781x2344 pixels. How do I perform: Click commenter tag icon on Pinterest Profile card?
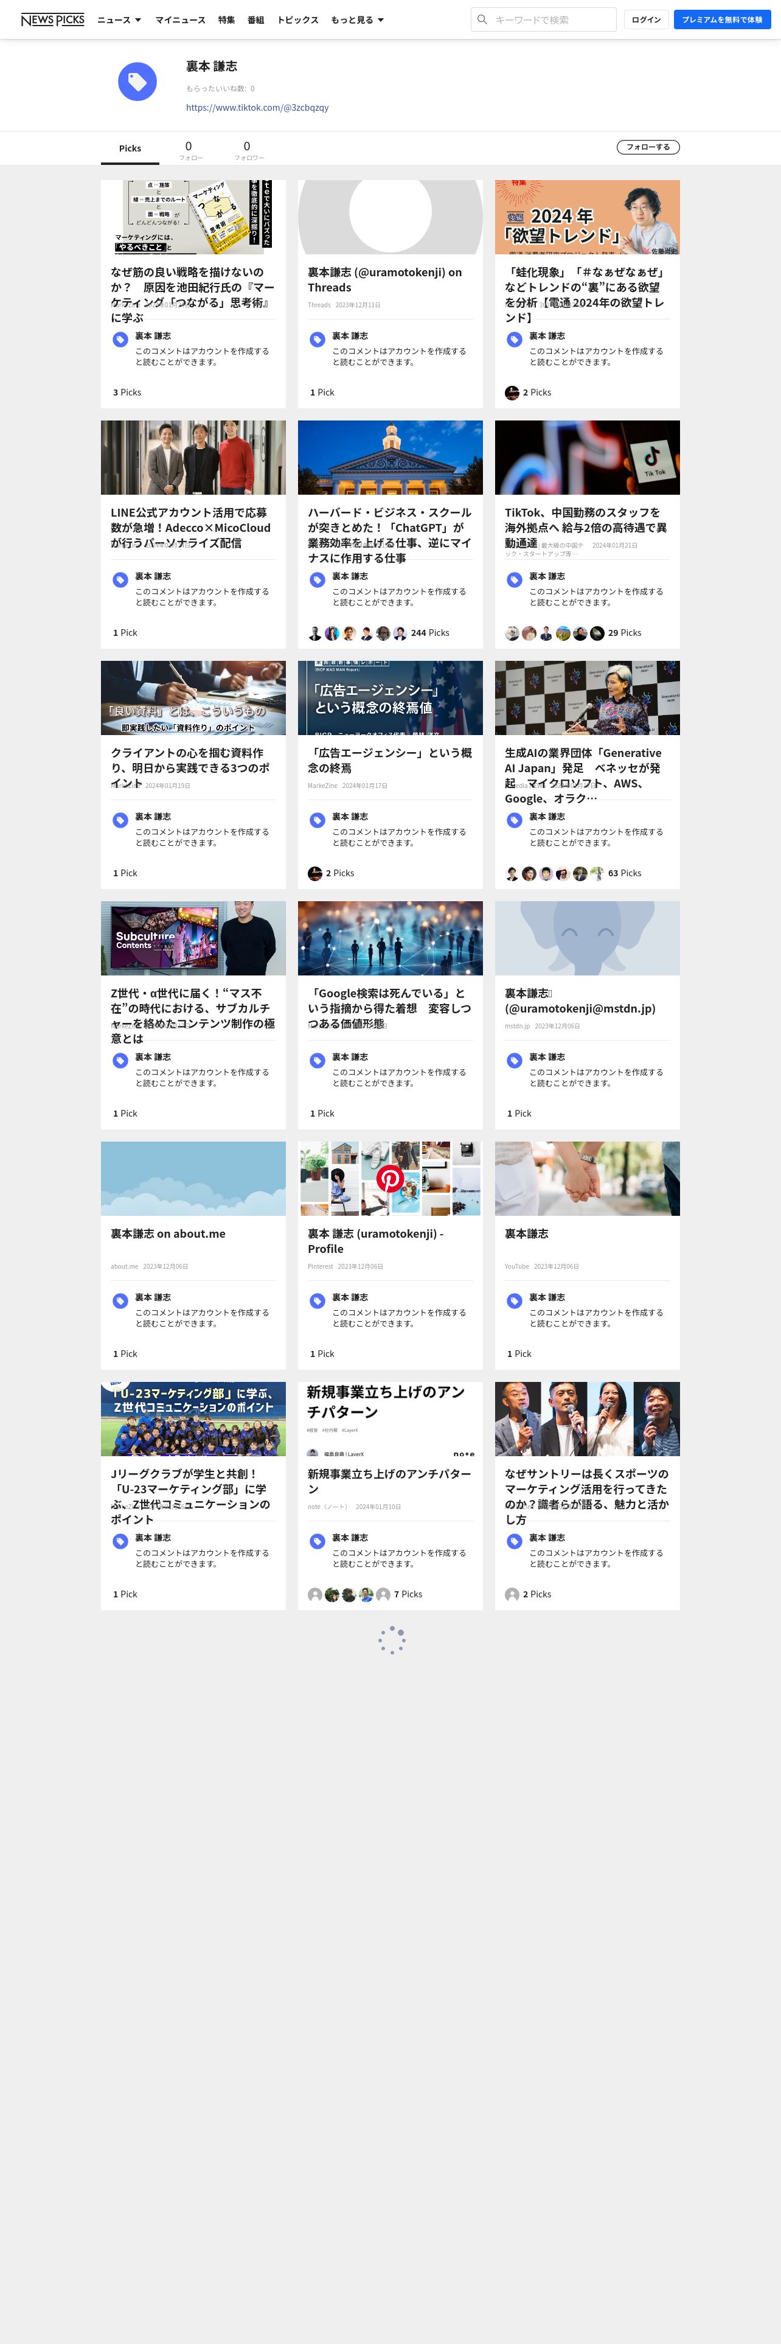(x=318, y=1300)
